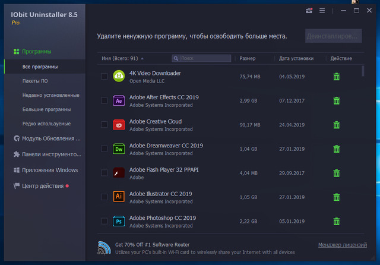Click the Деинсталлировать button

pos(334,36)
